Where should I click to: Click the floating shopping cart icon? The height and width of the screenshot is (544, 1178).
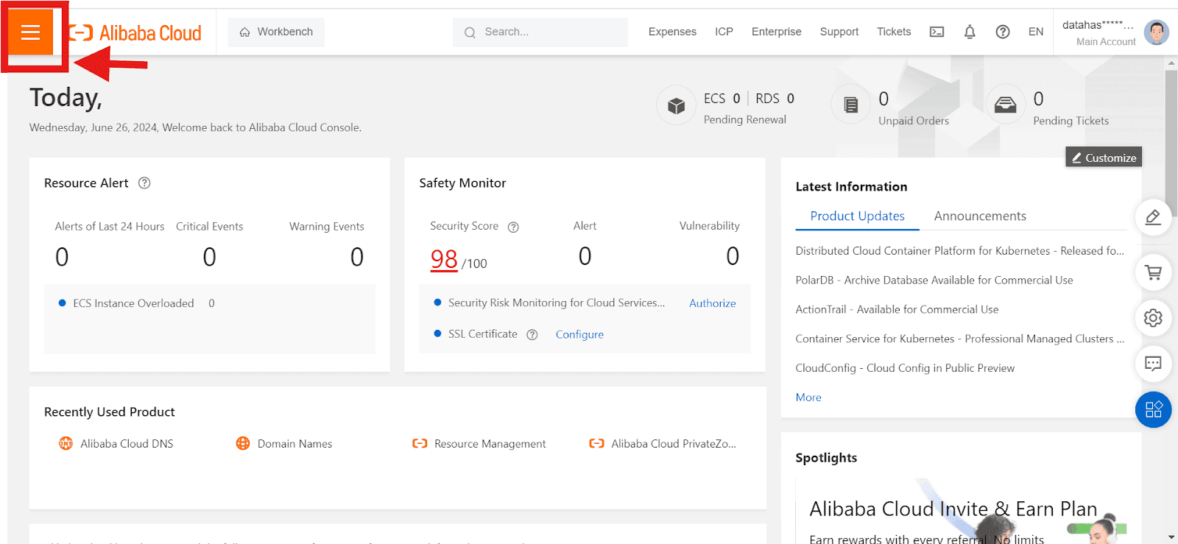[1153, 272]
